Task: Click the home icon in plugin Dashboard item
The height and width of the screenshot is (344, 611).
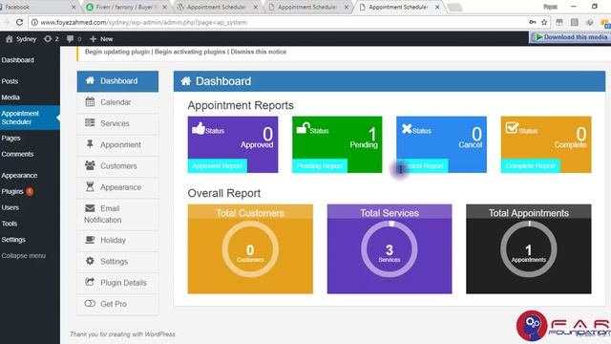Action: pyautogui.click(x=90, y=80)
